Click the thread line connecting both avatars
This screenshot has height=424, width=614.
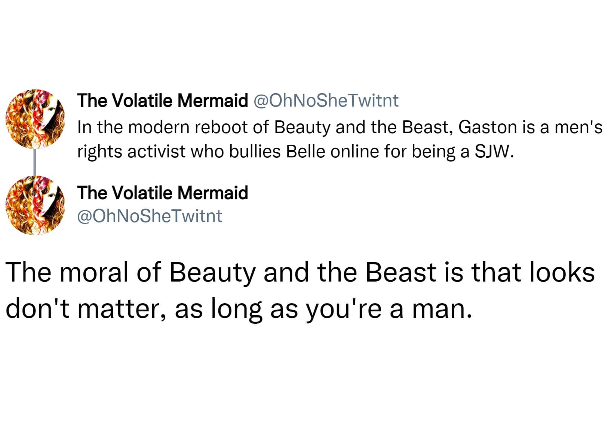[35, 162]
